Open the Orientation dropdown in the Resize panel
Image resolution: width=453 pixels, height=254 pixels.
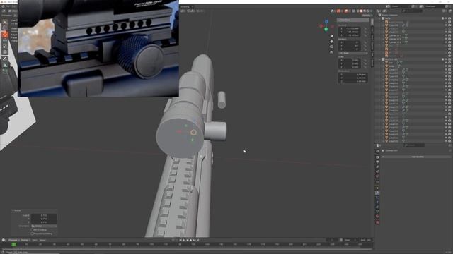44,226
